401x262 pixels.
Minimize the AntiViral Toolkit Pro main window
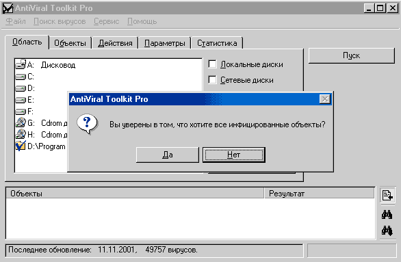coord(369,8)
